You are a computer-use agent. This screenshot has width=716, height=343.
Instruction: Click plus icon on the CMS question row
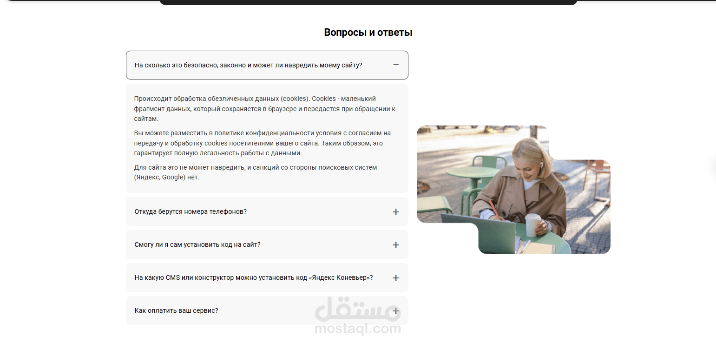point(396,278)
